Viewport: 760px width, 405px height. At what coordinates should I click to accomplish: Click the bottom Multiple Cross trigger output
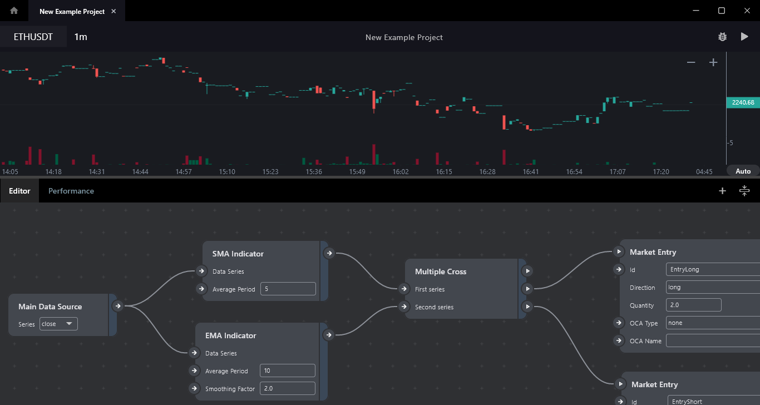point(527,307)
